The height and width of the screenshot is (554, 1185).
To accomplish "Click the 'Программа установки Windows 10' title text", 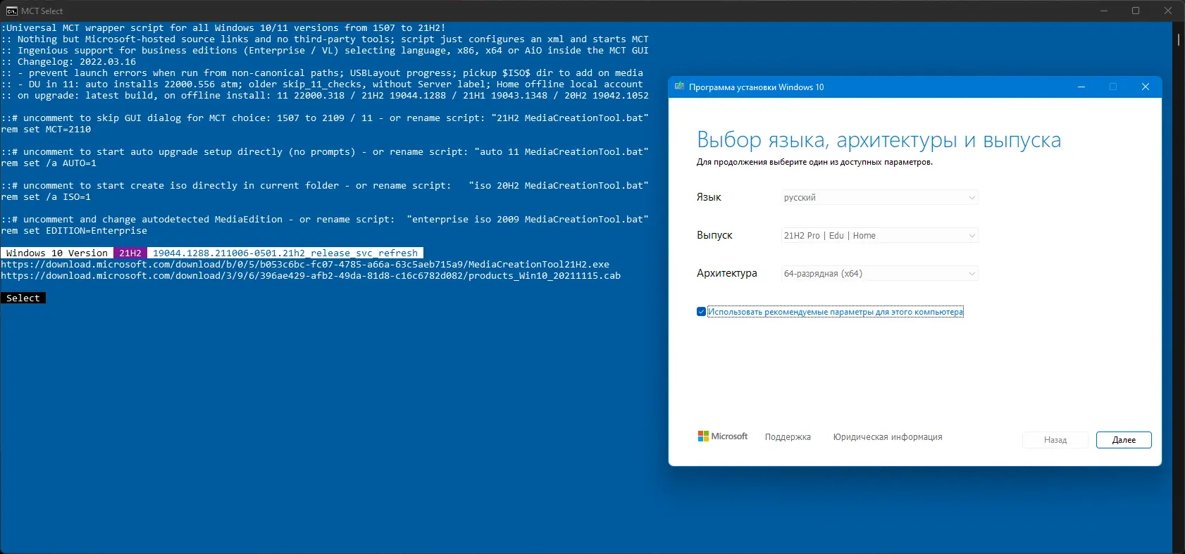I will [756, 87].
